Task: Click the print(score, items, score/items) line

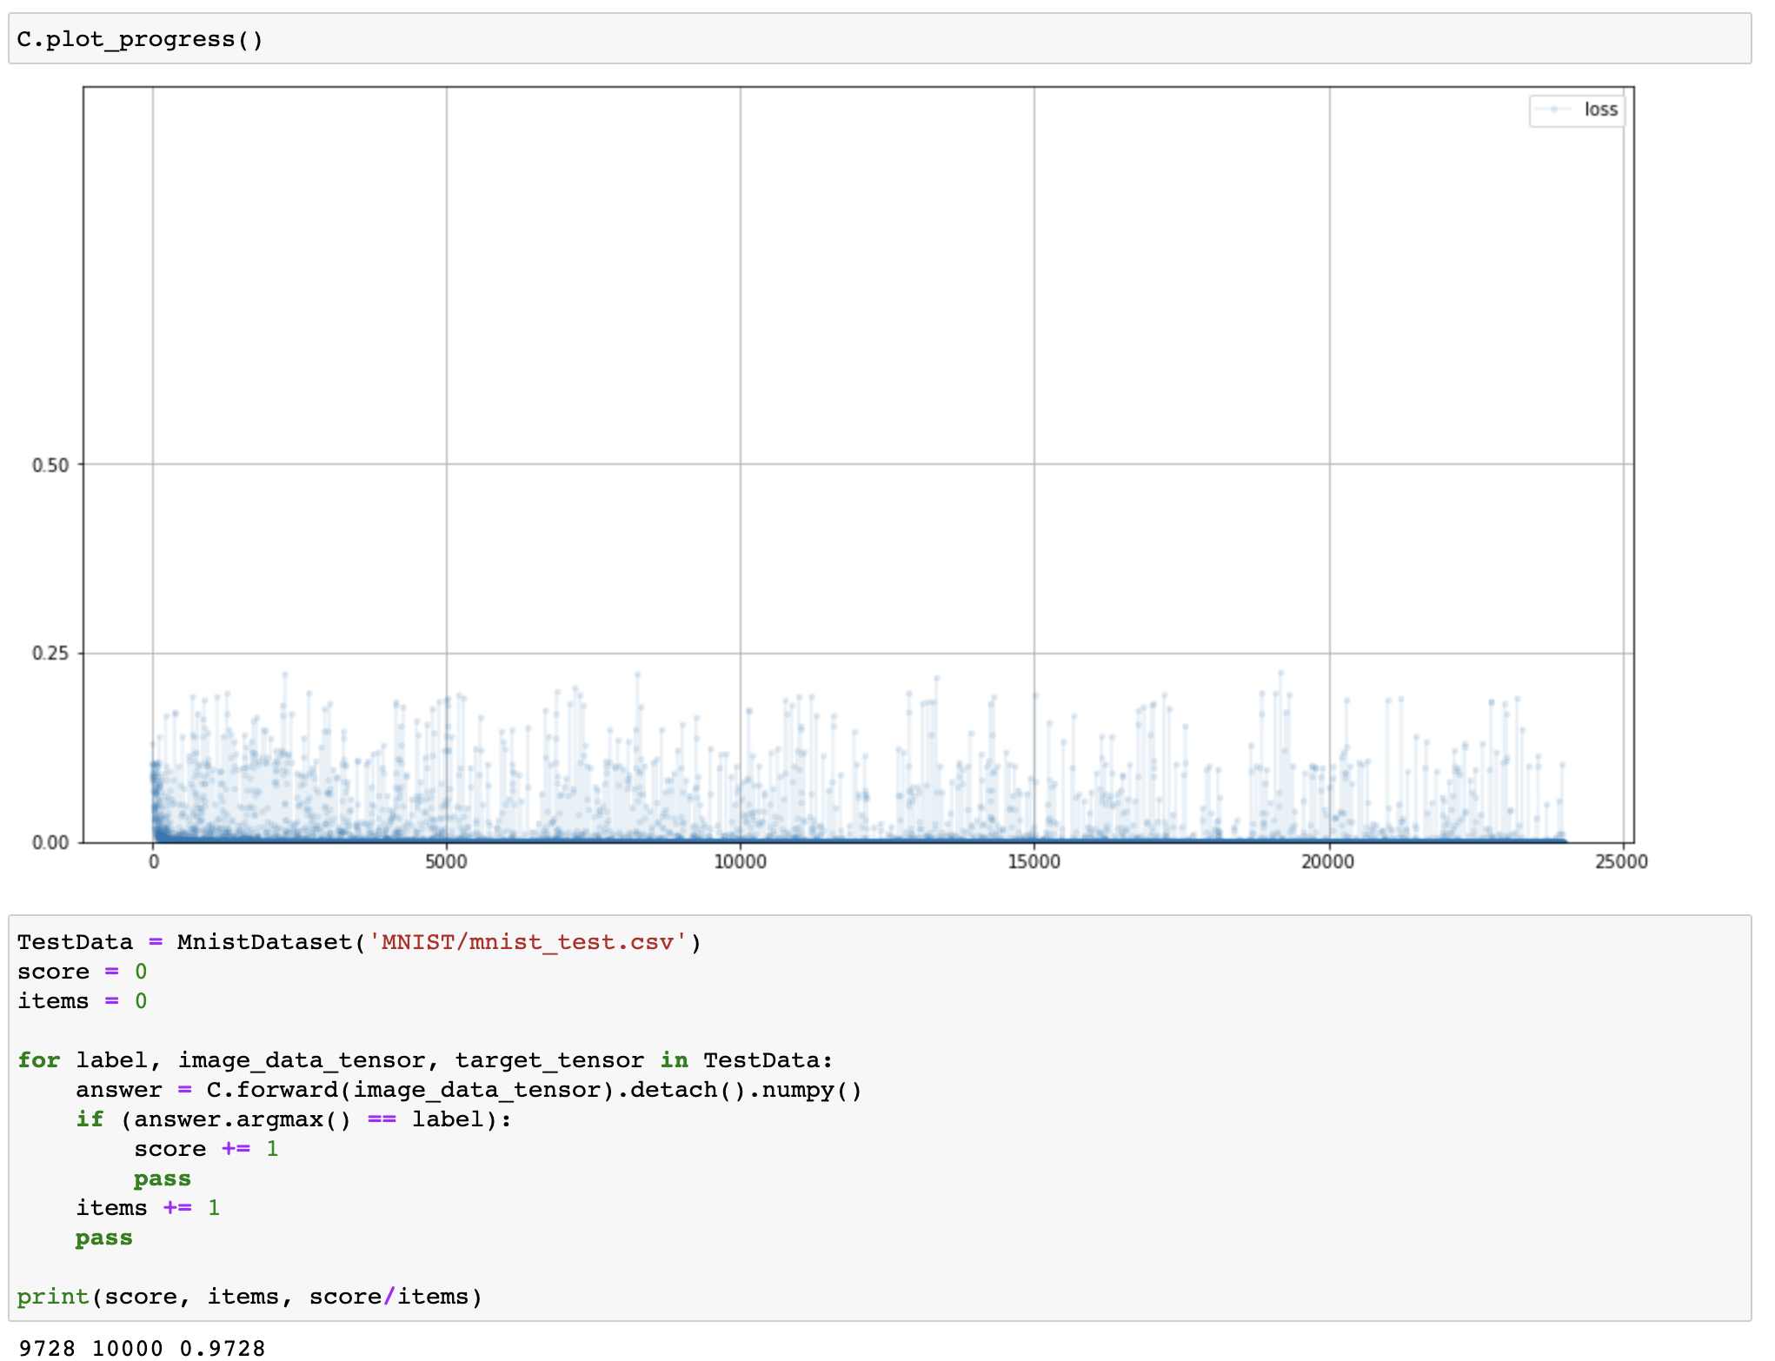Action: coord(249,1297)
